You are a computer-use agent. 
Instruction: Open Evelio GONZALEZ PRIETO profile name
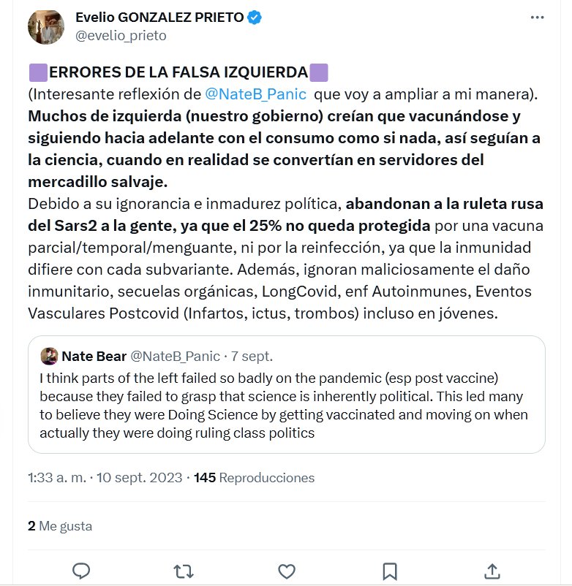pos(159,18)
